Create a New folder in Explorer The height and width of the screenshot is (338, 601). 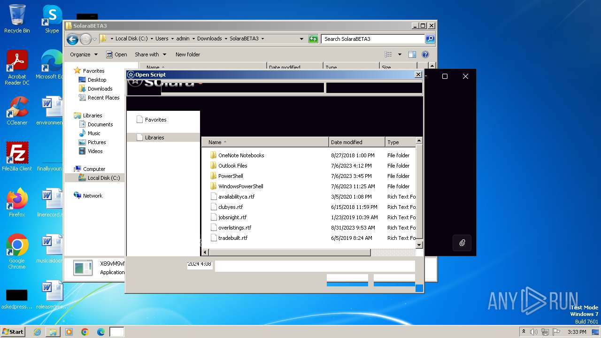pos(188,54)
